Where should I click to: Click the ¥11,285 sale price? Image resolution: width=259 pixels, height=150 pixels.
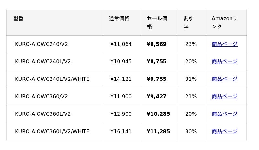[158, 131]
